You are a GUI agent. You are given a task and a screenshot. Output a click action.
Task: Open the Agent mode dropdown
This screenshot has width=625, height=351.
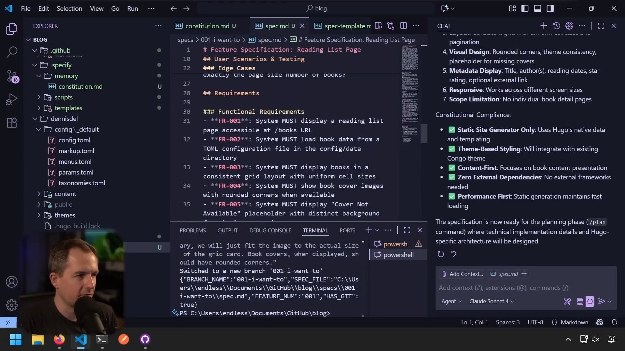(451, 301)
